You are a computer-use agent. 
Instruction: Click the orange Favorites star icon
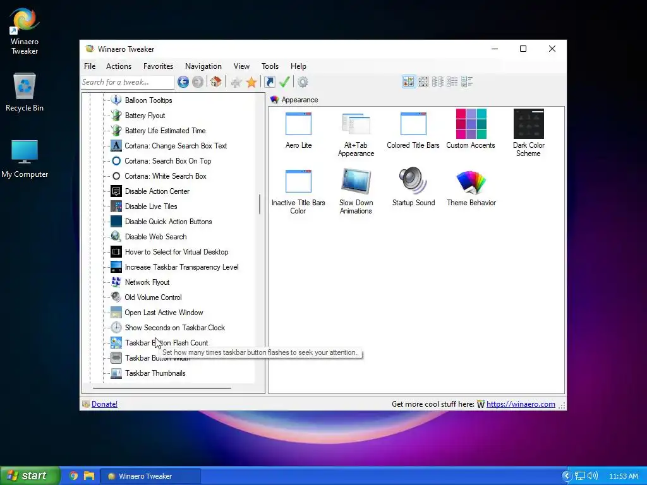(x=251, y=83)
